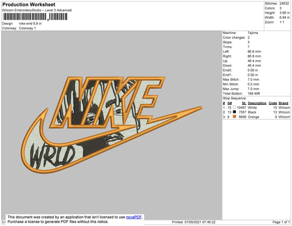
Task: Click the height value '3.66 in'
Action: tap(285, 13)
